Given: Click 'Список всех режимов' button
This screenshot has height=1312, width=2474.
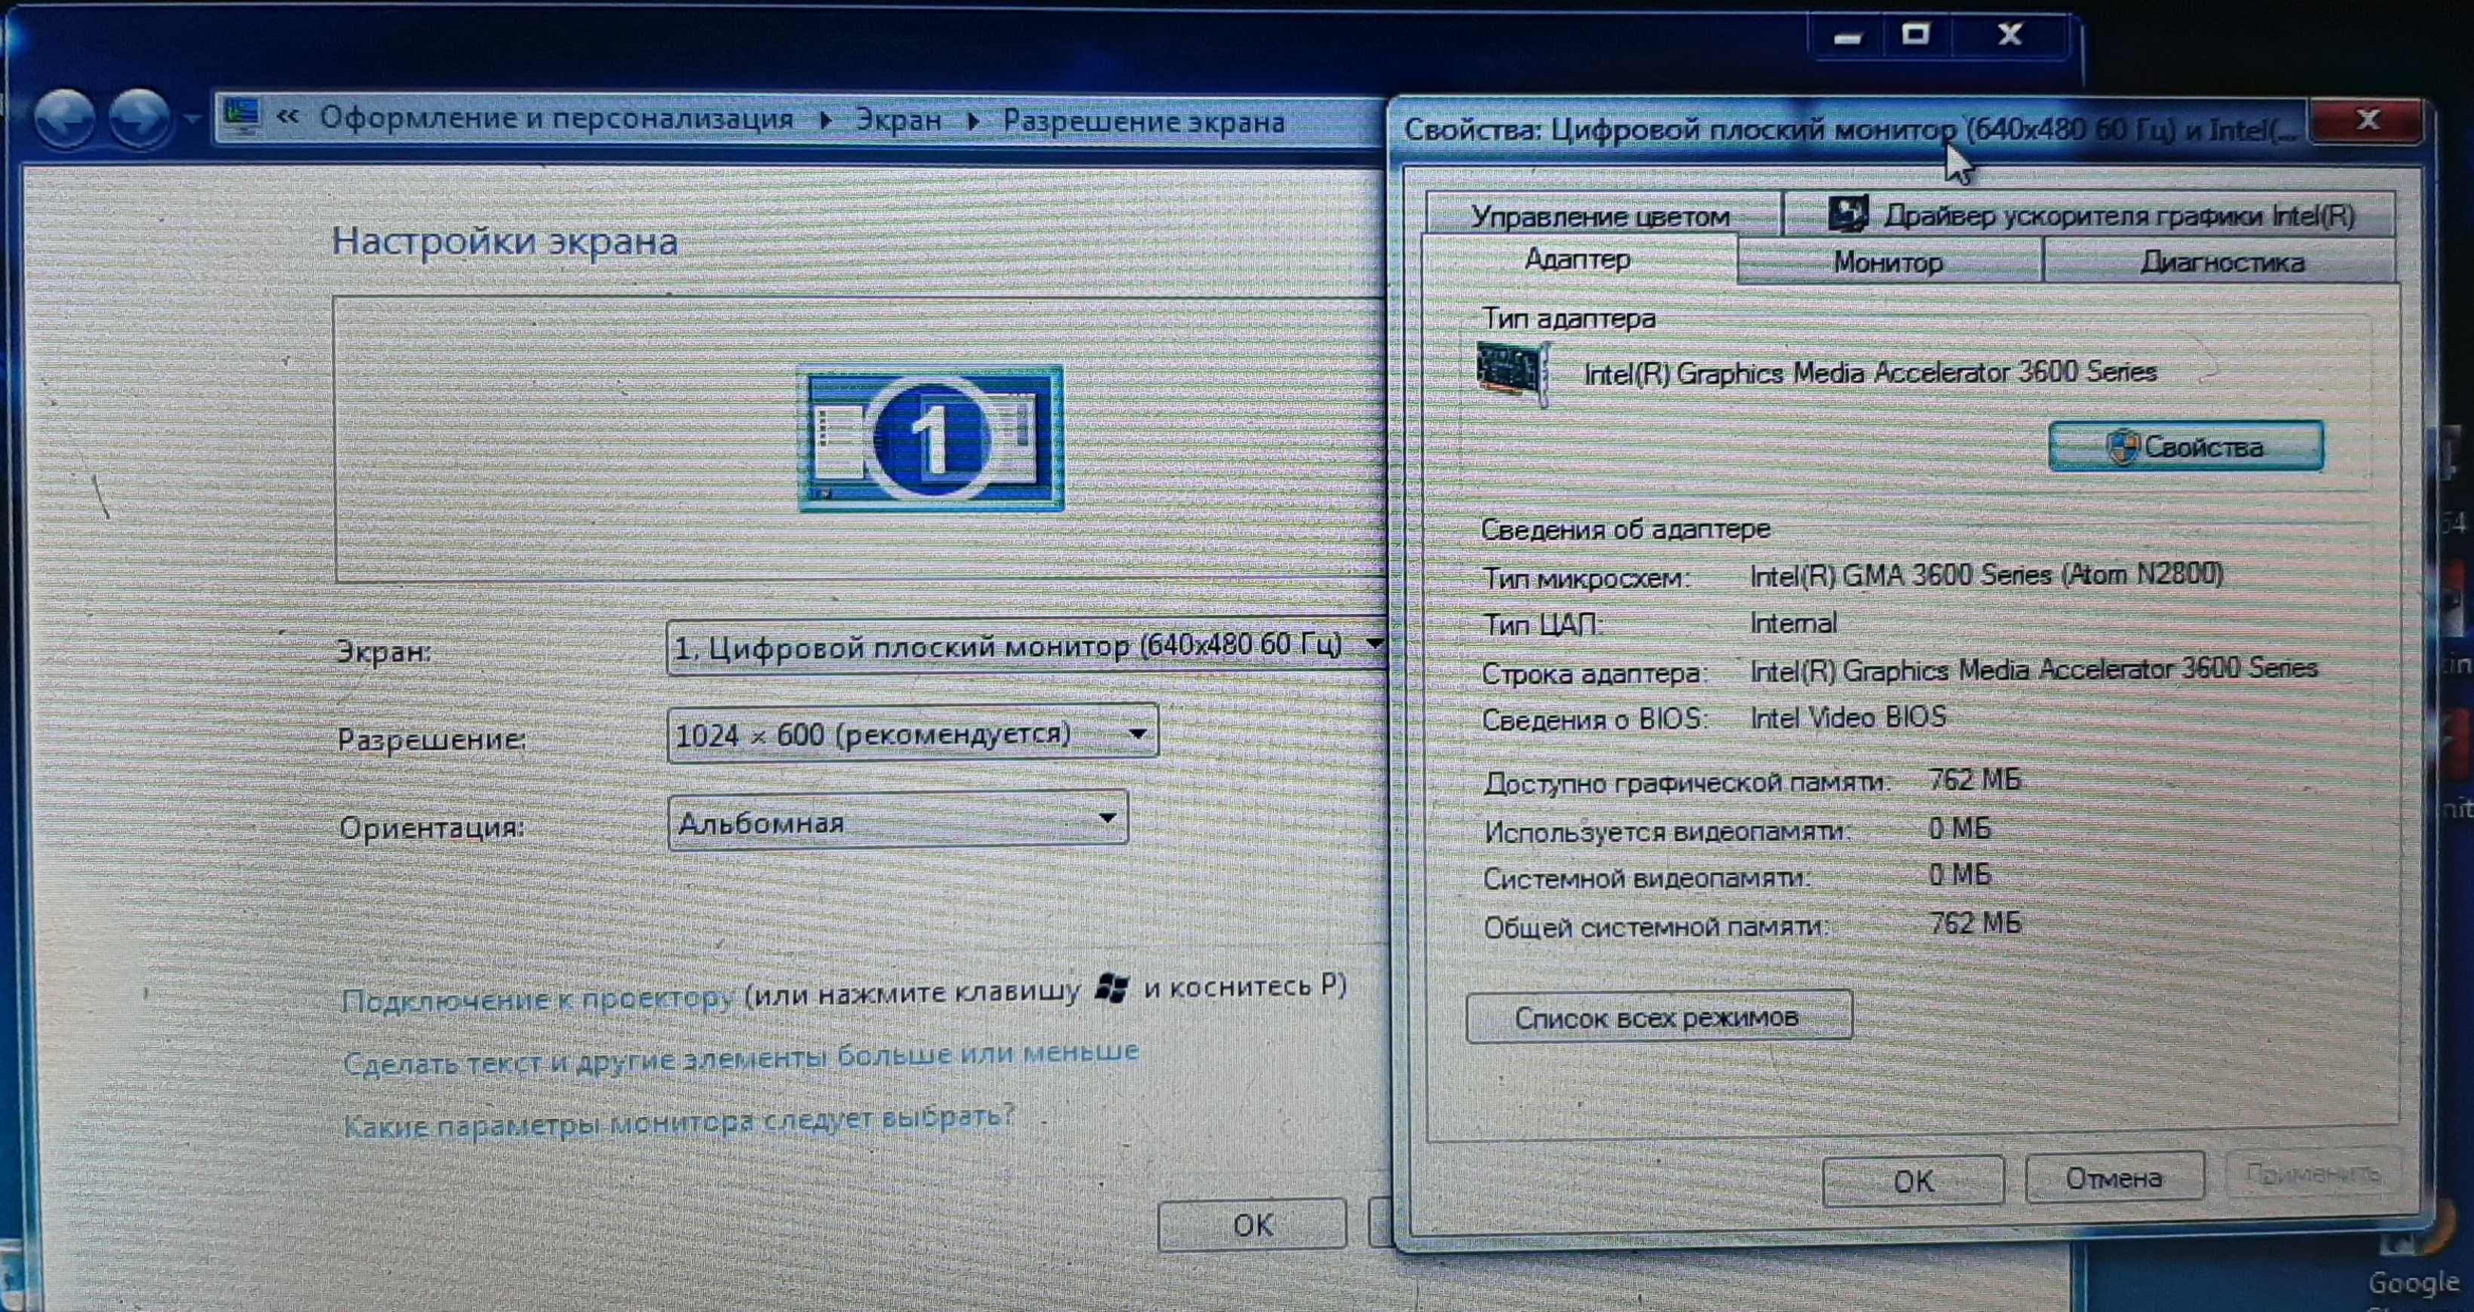Looking at the screenshot, I should [1658, 1016].
